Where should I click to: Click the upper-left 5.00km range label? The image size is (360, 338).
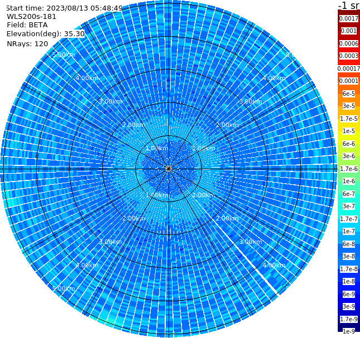[63, 55]
